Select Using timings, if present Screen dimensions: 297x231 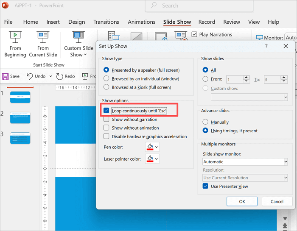(x=205, y=131)
